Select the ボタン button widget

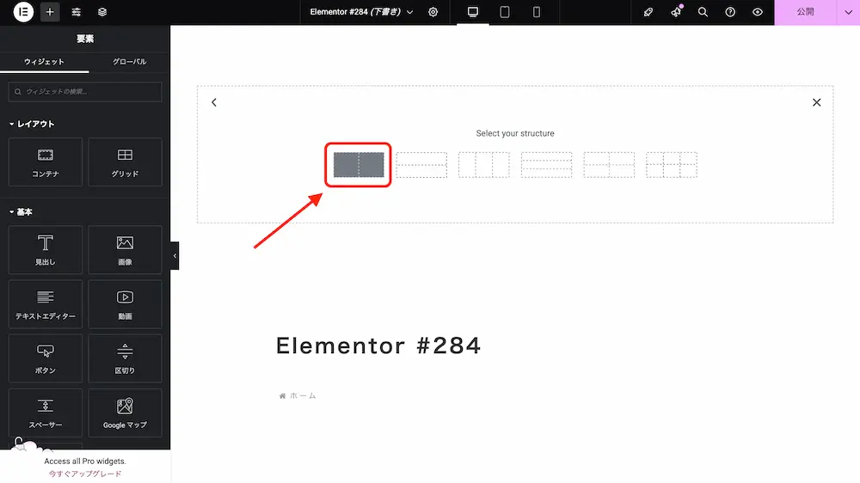click(46, 358)
